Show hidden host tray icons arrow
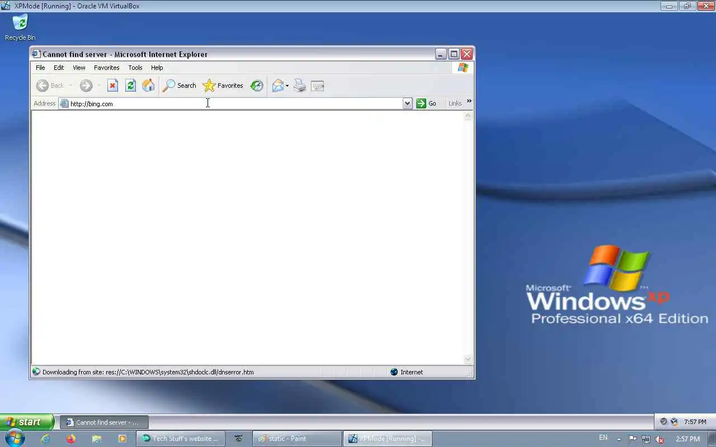716x447 pixels. 619,439
